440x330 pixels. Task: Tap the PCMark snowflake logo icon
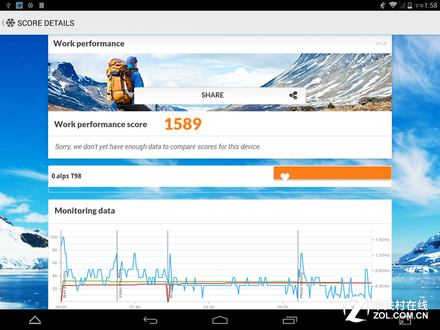tap(10, 23)
